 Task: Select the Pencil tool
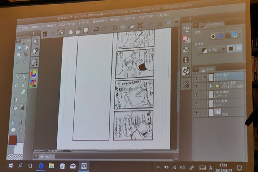24,77
